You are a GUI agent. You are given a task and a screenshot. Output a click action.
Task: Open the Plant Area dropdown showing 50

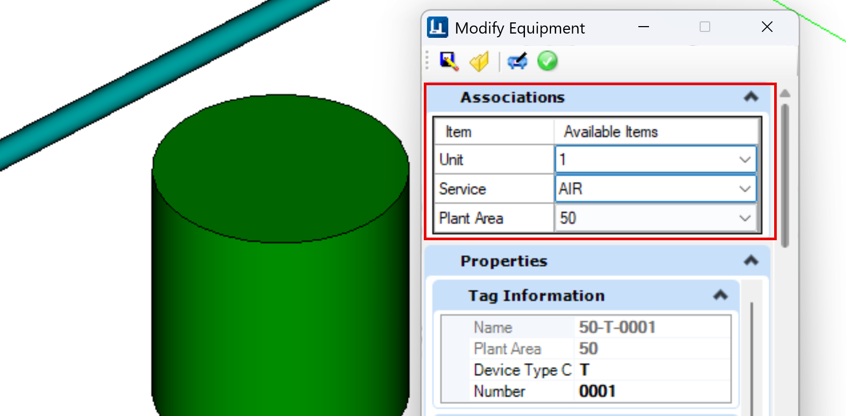[655, 218]
